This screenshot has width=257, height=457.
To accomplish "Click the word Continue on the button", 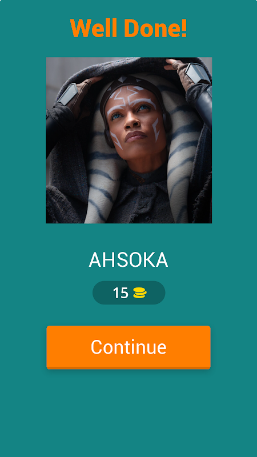I will point(128,347).
